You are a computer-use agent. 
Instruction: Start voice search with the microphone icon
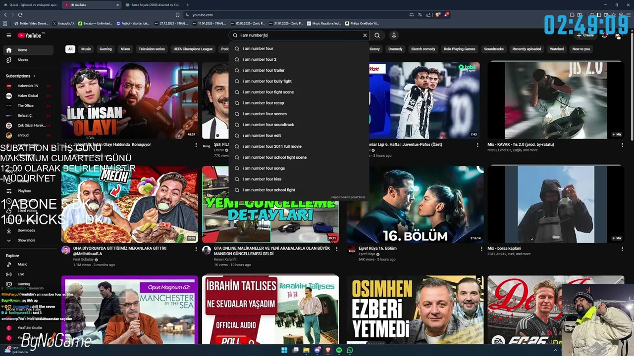click(394, 35)
